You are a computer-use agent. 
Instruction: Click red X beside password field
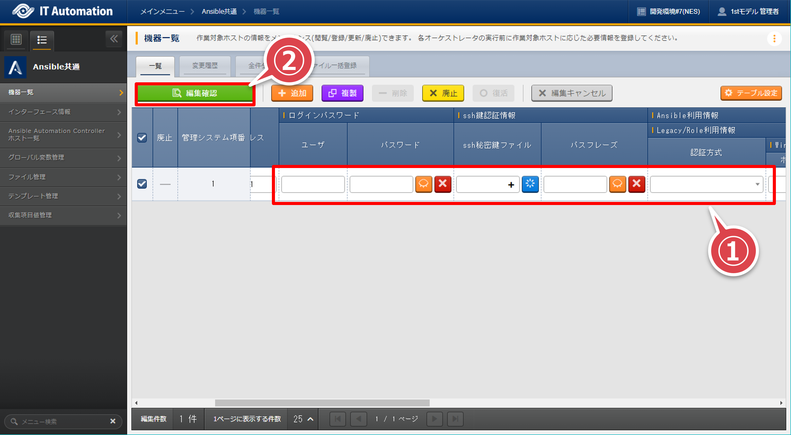click(x=443, y=184)
